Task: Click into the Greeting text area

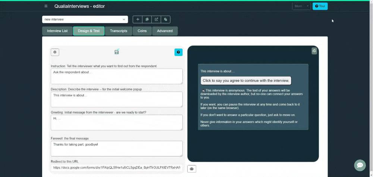Action: click(116, 122)
